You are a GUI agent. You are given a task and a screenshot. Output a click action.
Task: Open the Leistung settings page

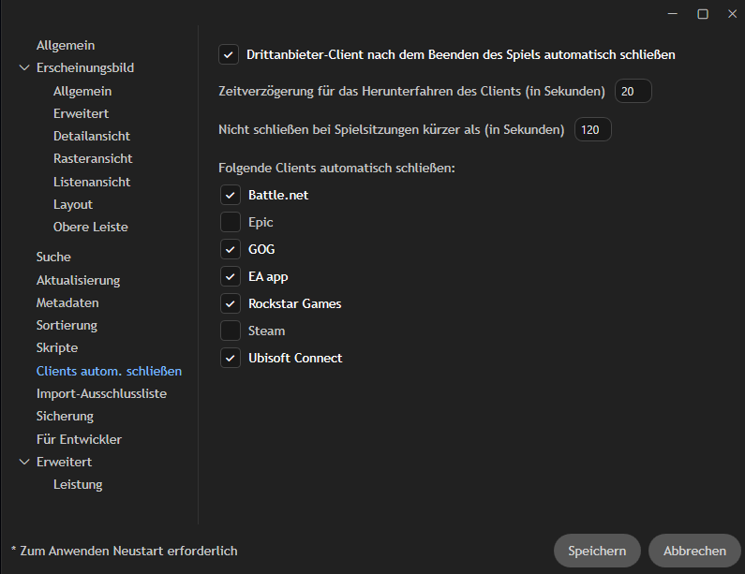(x=78, y=484)
